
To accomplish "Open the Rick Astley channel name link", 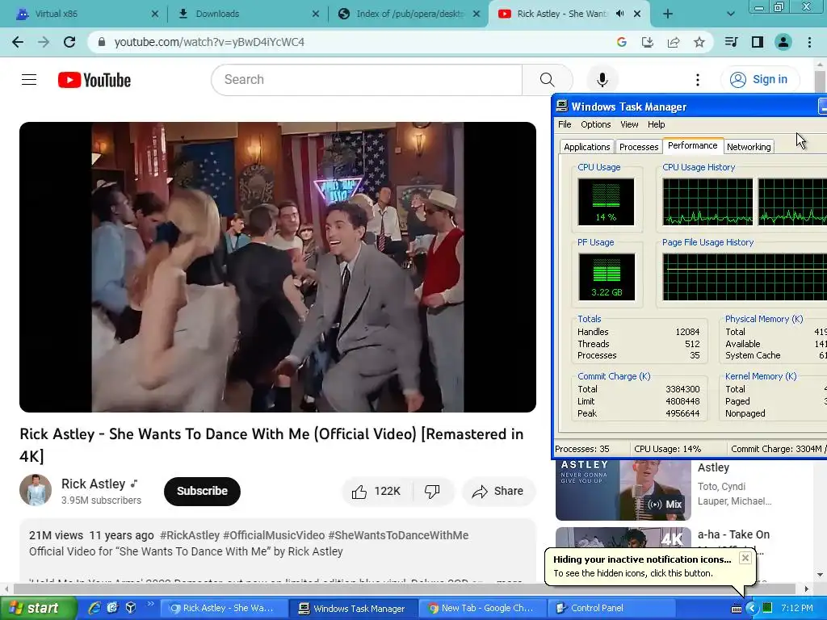I will [x=93, y=484].
